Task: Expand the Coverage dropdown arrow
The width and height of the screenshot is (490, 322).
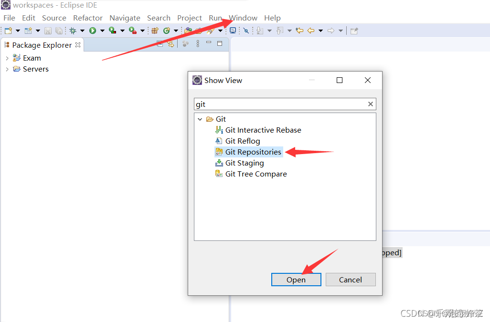Action: (x=122, y=31)
